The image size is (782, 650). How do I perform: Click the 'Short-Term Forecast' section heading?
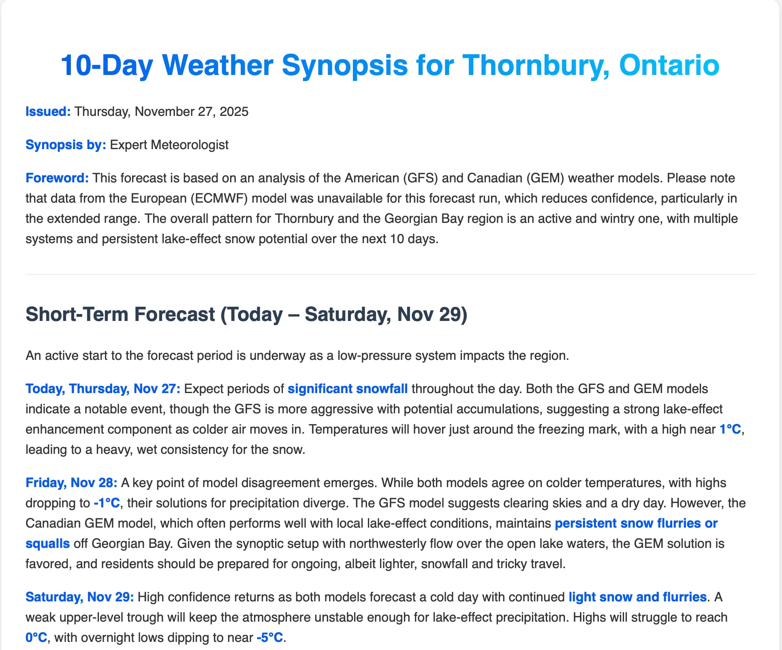click(x=246, y=314)
